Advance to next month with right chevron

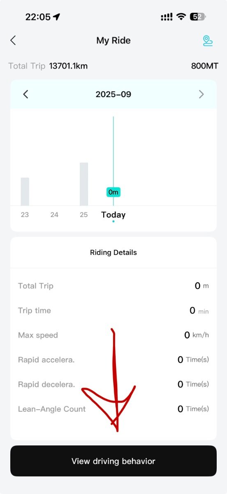pos(202,94)
